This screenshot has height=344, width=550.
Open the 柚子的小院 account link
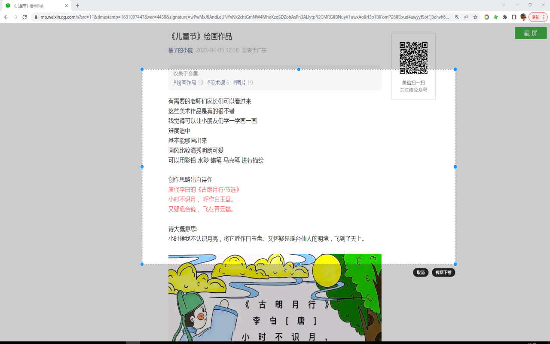coord(180,50)
